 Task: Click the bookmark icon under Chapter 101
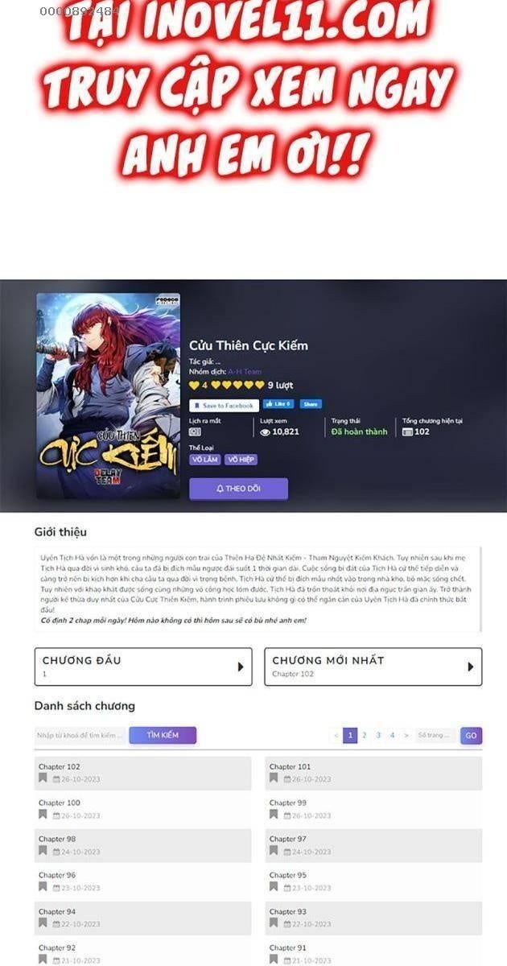click(274, 778)
